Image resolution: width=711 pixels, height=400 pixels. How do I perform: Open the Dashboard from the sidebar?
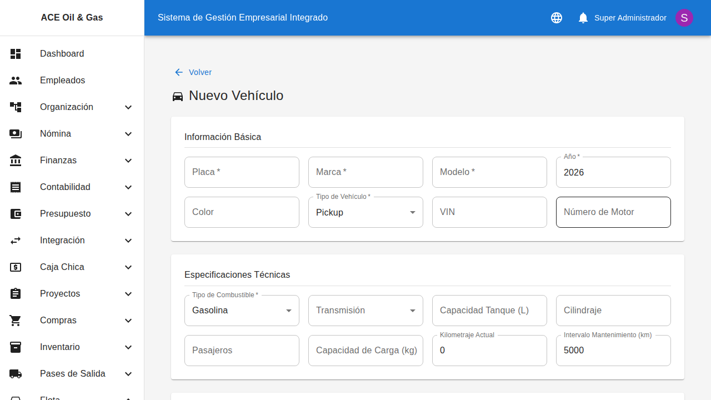coord(62,54)
